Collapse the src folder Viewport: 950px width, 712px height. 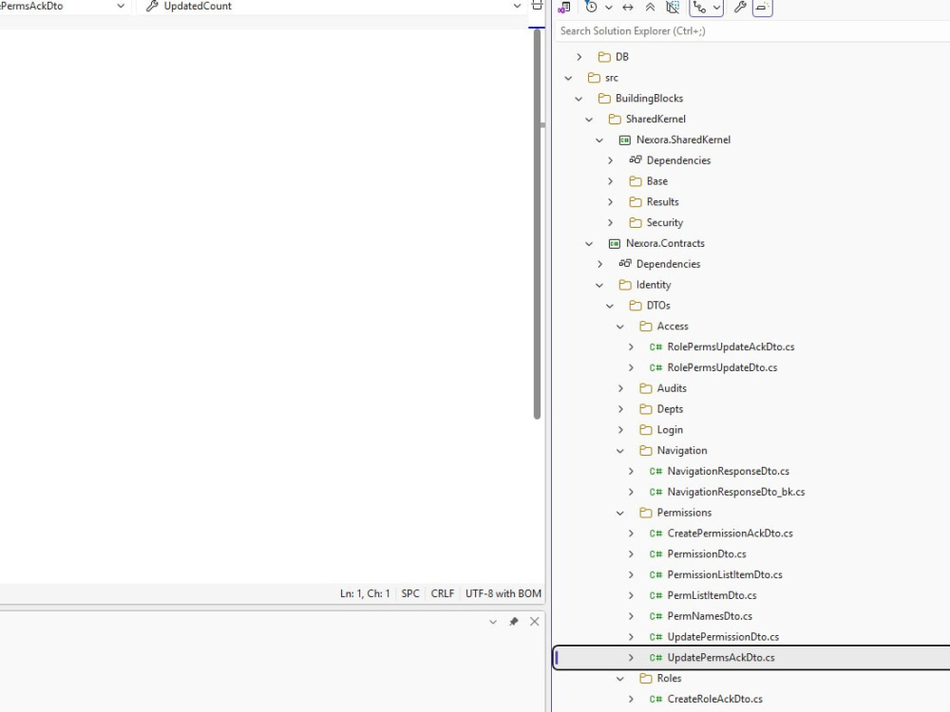tap(568, 78)
